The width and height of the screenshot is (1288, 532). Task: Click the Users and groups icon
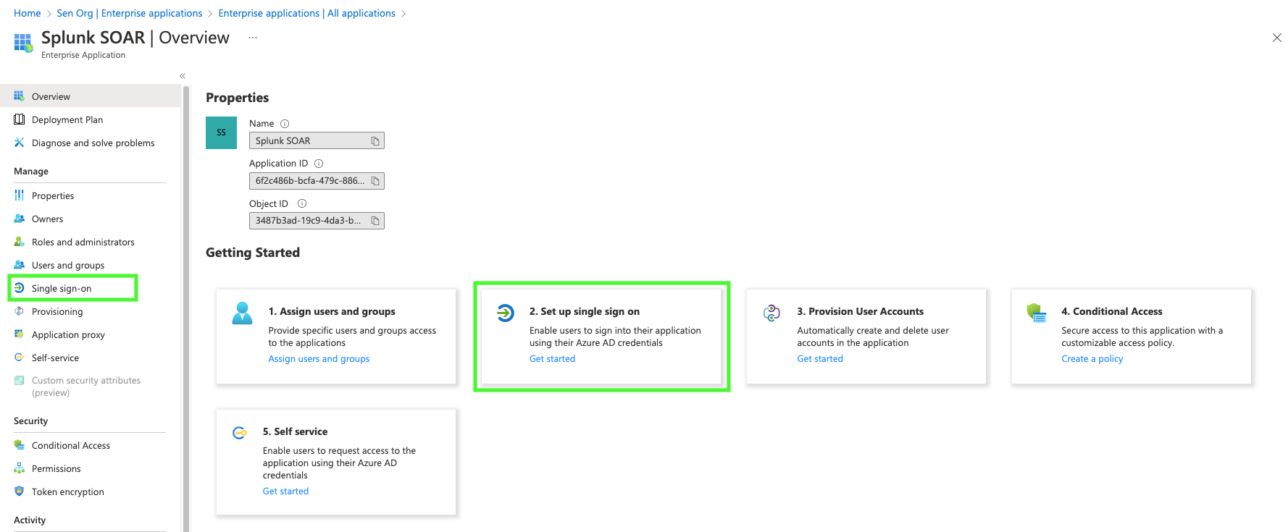(x=19, y=265)
